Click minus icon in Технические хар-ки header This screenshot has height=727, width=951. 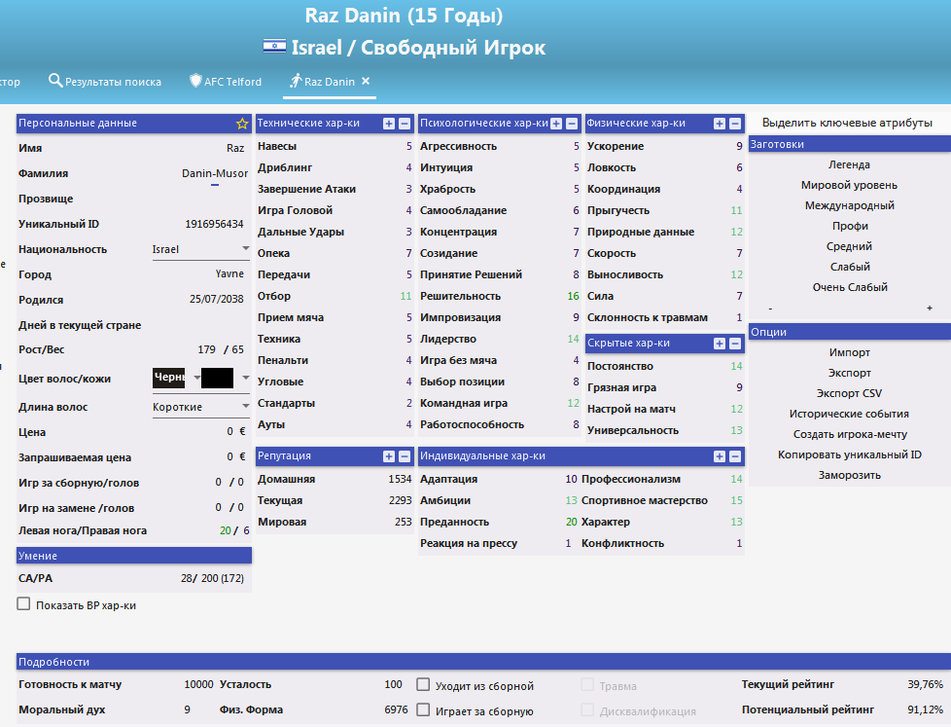[x=405, y=124]
